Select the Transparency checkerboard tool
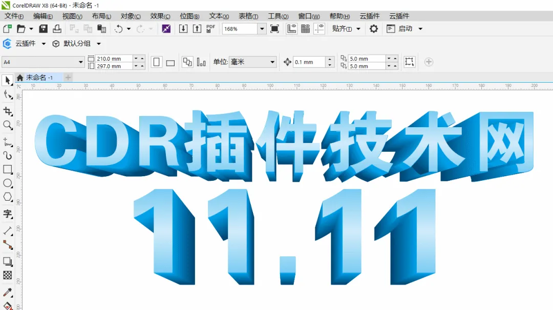 tap(7, 275)
